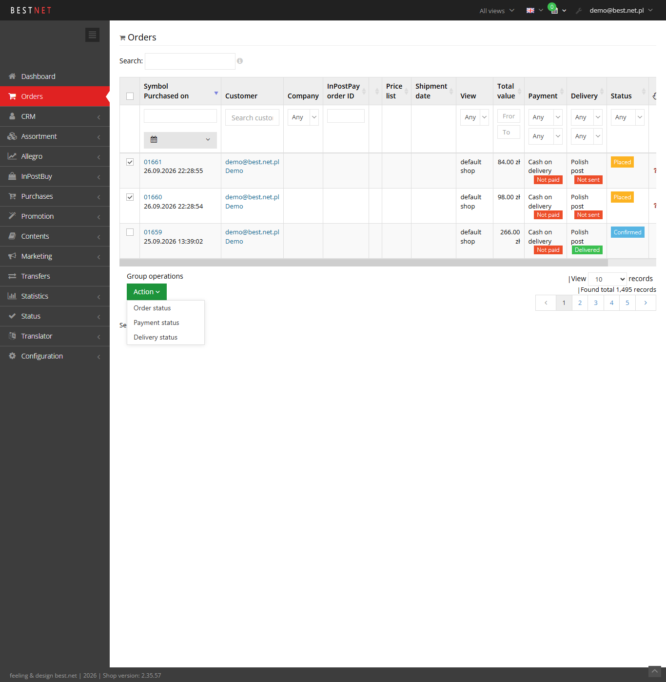The image size is (666, 682).
Task: Open order 01661 link
Action: [x=153, y=162]
